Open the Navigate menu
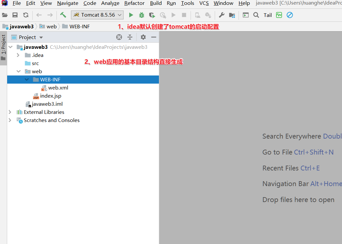Screen dimensions: 342x244 point(68,3)
